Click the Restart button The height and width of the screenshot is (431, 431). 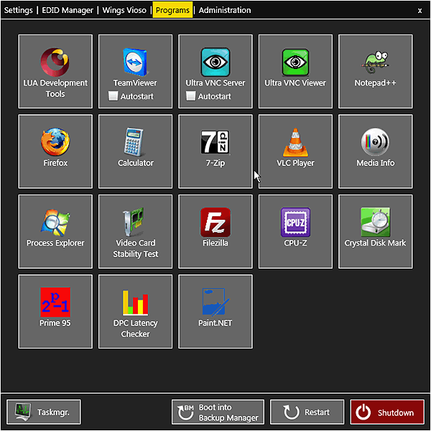coord(307,412)
